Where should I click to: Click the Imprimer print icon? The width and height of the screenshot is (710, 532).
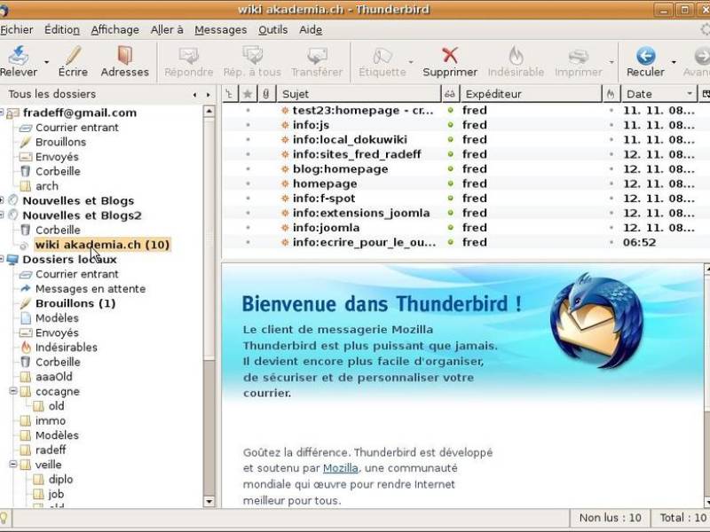[x=579, y=56]
